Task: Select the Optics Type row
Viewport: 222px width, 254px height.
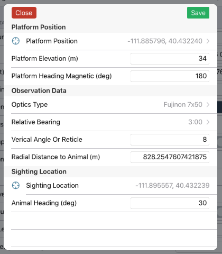Action: coord(110,105)
